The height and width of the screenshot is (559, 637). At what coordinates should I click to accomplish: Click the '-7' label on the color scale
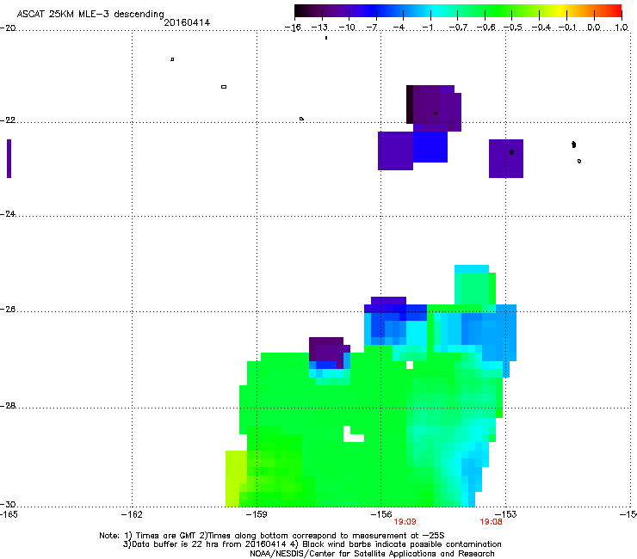pyautogui.click(x=372, y=28)
